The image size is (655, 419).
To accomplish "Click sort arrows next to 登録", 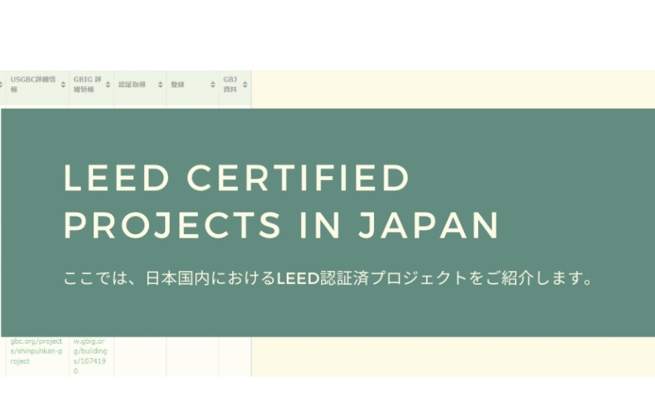I will point(213,85).
